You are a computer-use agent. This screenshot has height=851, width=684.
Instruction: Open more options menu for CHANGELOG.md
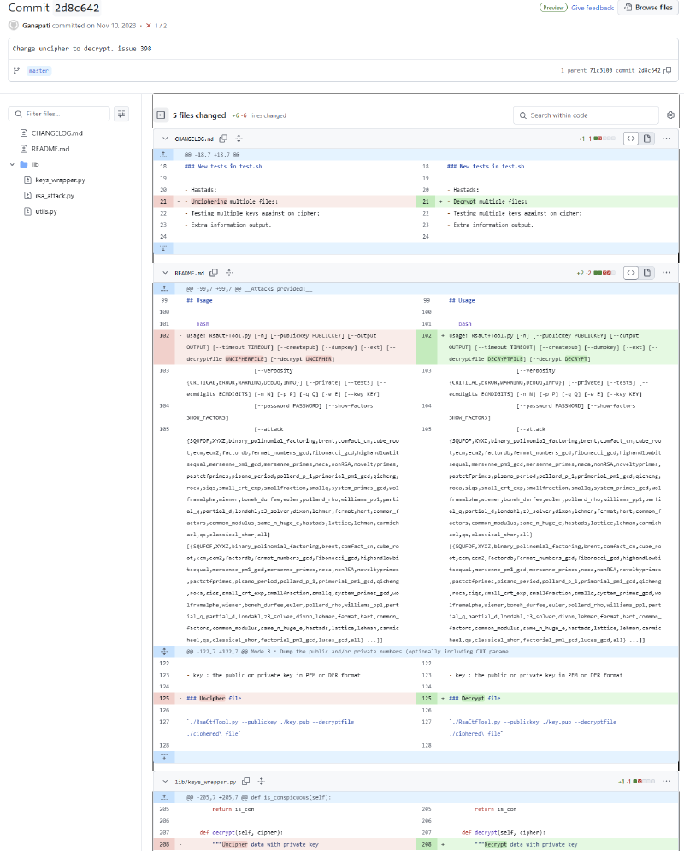(x=667, y=139)
